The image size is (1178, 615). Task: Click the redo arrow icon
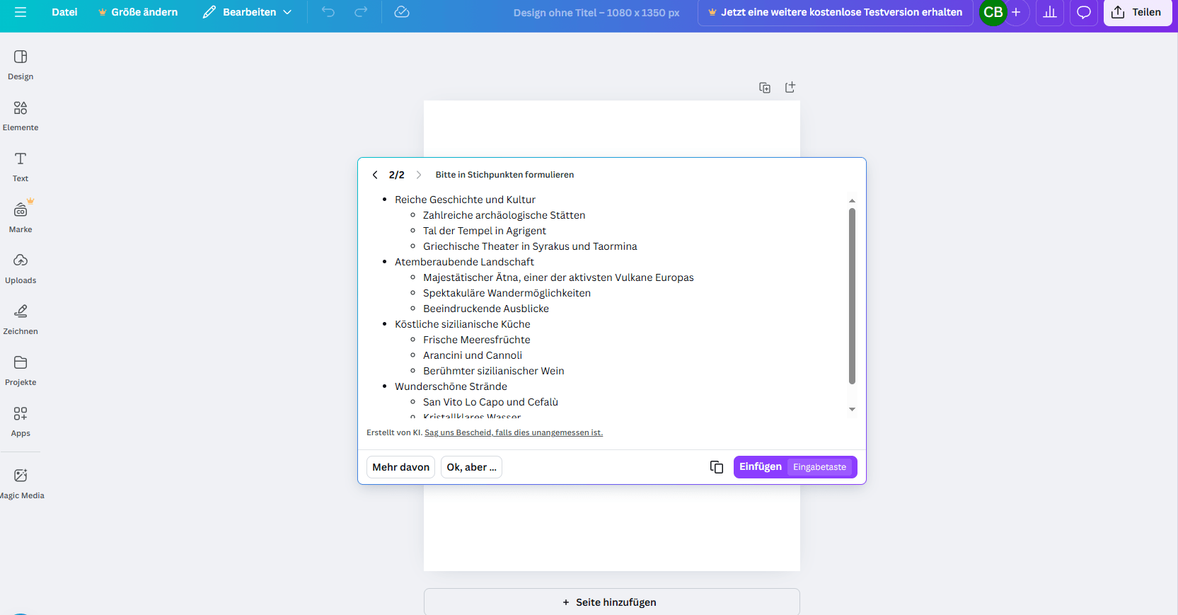coord(361,12)
